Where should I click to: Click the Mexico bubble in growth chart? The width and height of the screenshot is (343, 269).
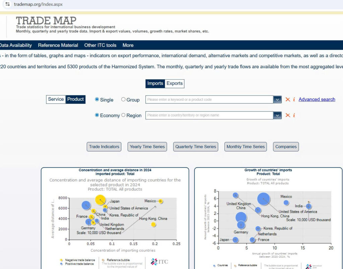point(286,202)
